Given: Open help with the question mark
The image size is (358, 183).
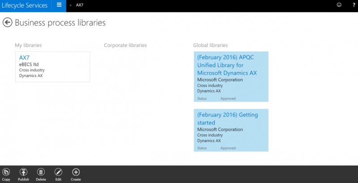Looking at the screenshot, I should click(354, 5).
